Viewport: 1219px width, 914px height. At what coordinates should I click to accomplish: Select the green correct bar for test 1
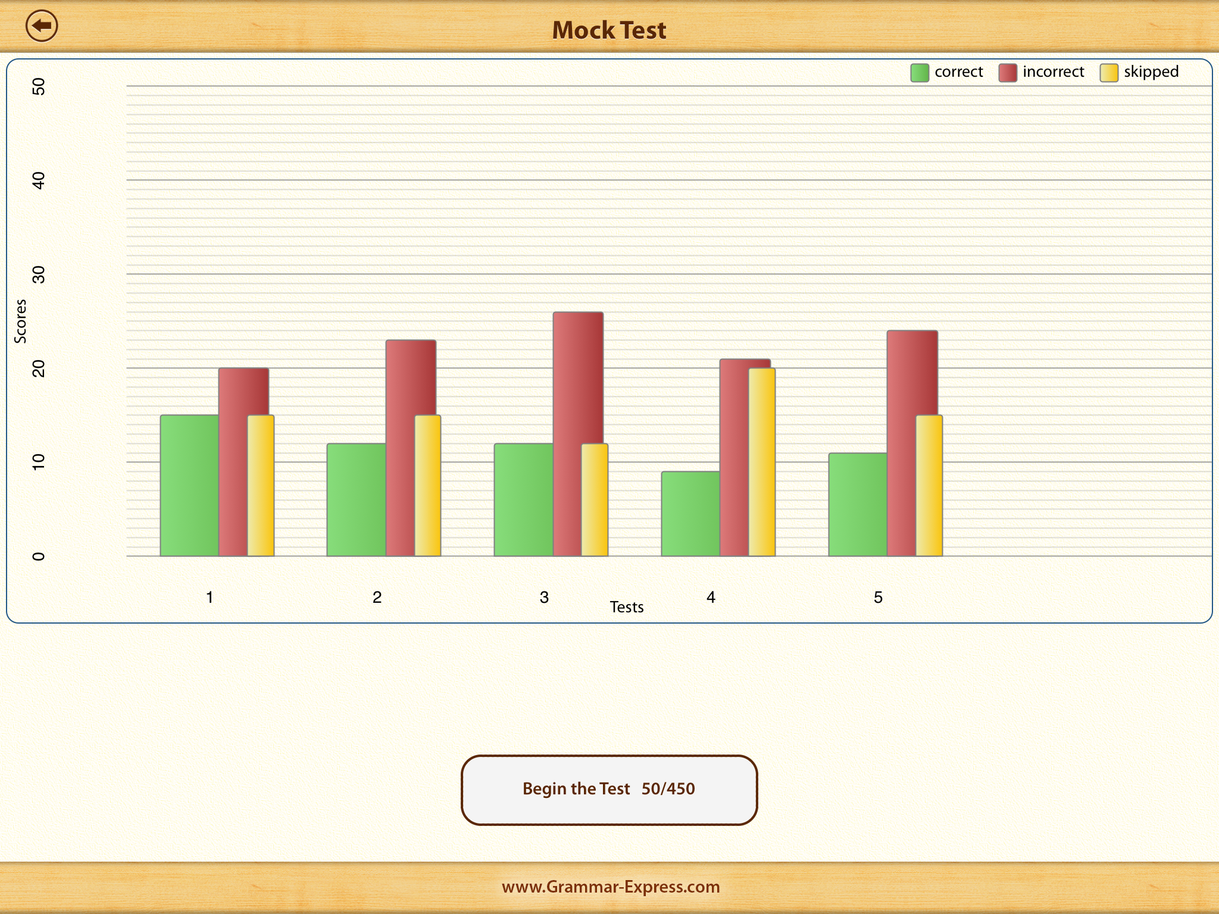[x=189, y=486]
